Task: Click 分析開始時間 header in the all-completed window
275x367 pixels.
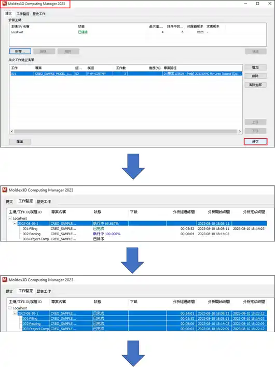Action: [219, 302]
